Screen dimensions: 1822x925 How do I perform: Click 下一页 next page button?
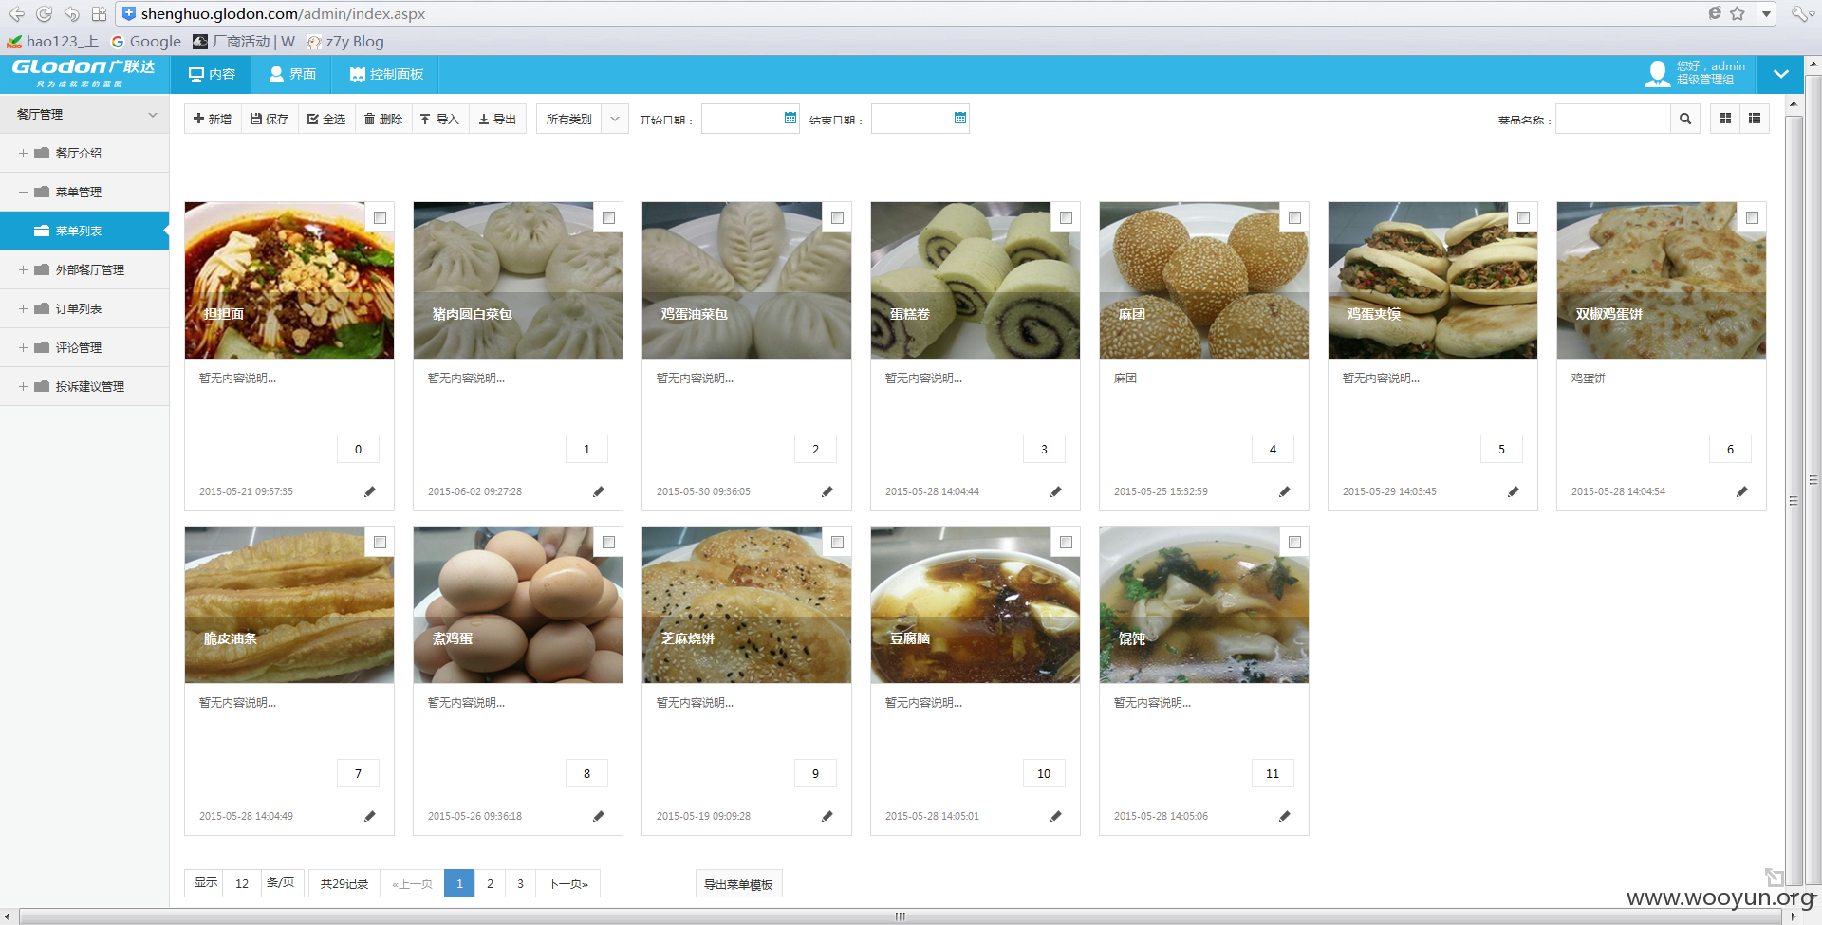click(567, 883)
